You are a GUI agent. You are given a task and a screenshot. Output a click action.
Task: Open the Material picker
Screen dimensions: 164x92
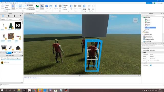pos(56,7)
